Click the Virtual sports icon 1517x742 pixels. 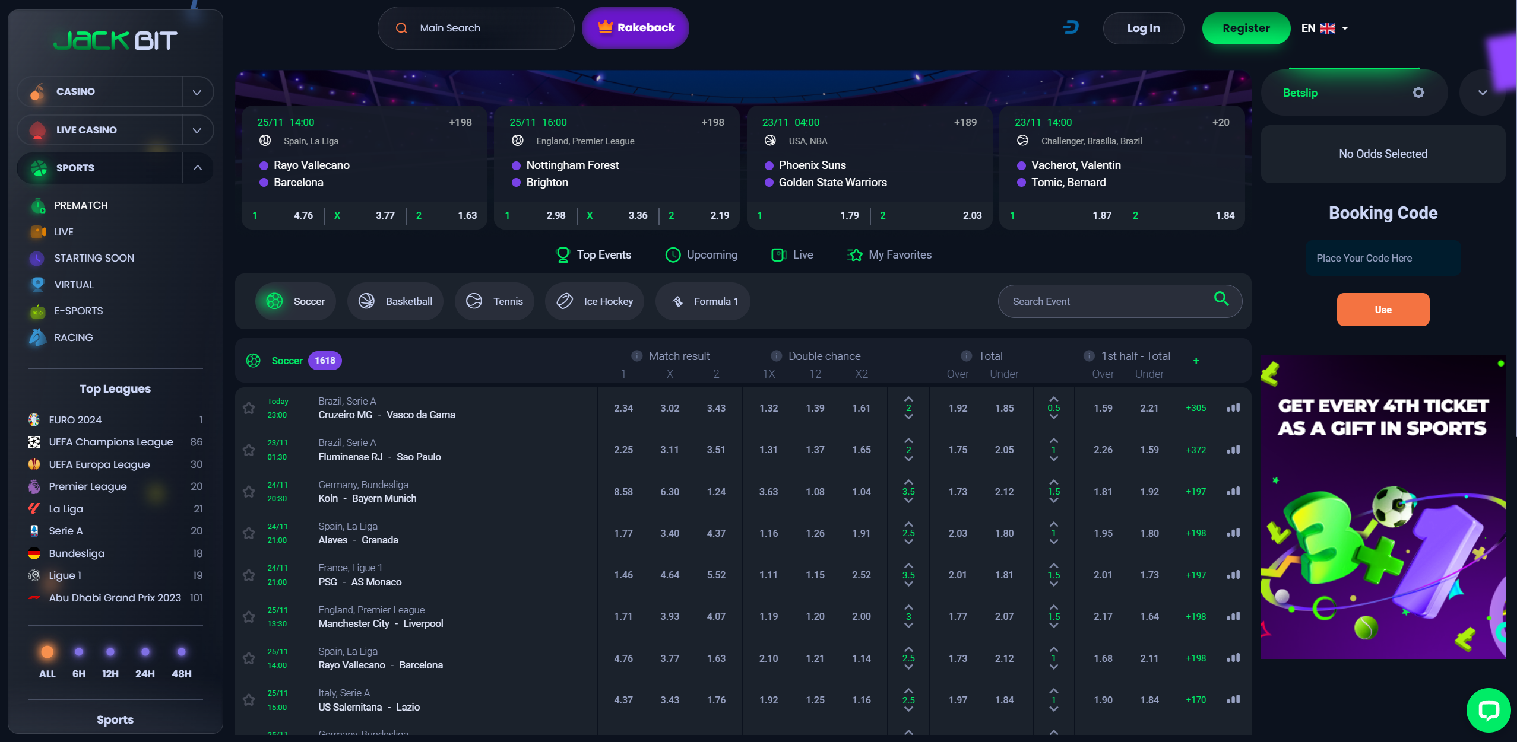[37, 285]
